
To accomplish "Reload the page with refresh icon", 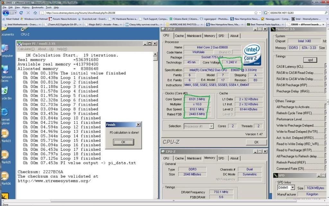I will pos(21,13).
